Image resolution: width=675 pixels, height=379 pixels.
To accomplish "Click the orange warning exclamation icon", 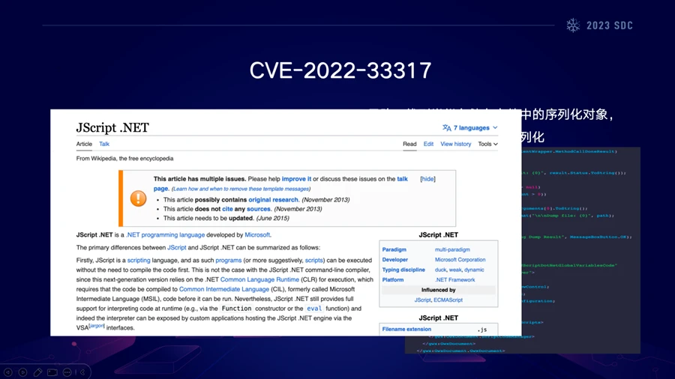I will (138, 198).
